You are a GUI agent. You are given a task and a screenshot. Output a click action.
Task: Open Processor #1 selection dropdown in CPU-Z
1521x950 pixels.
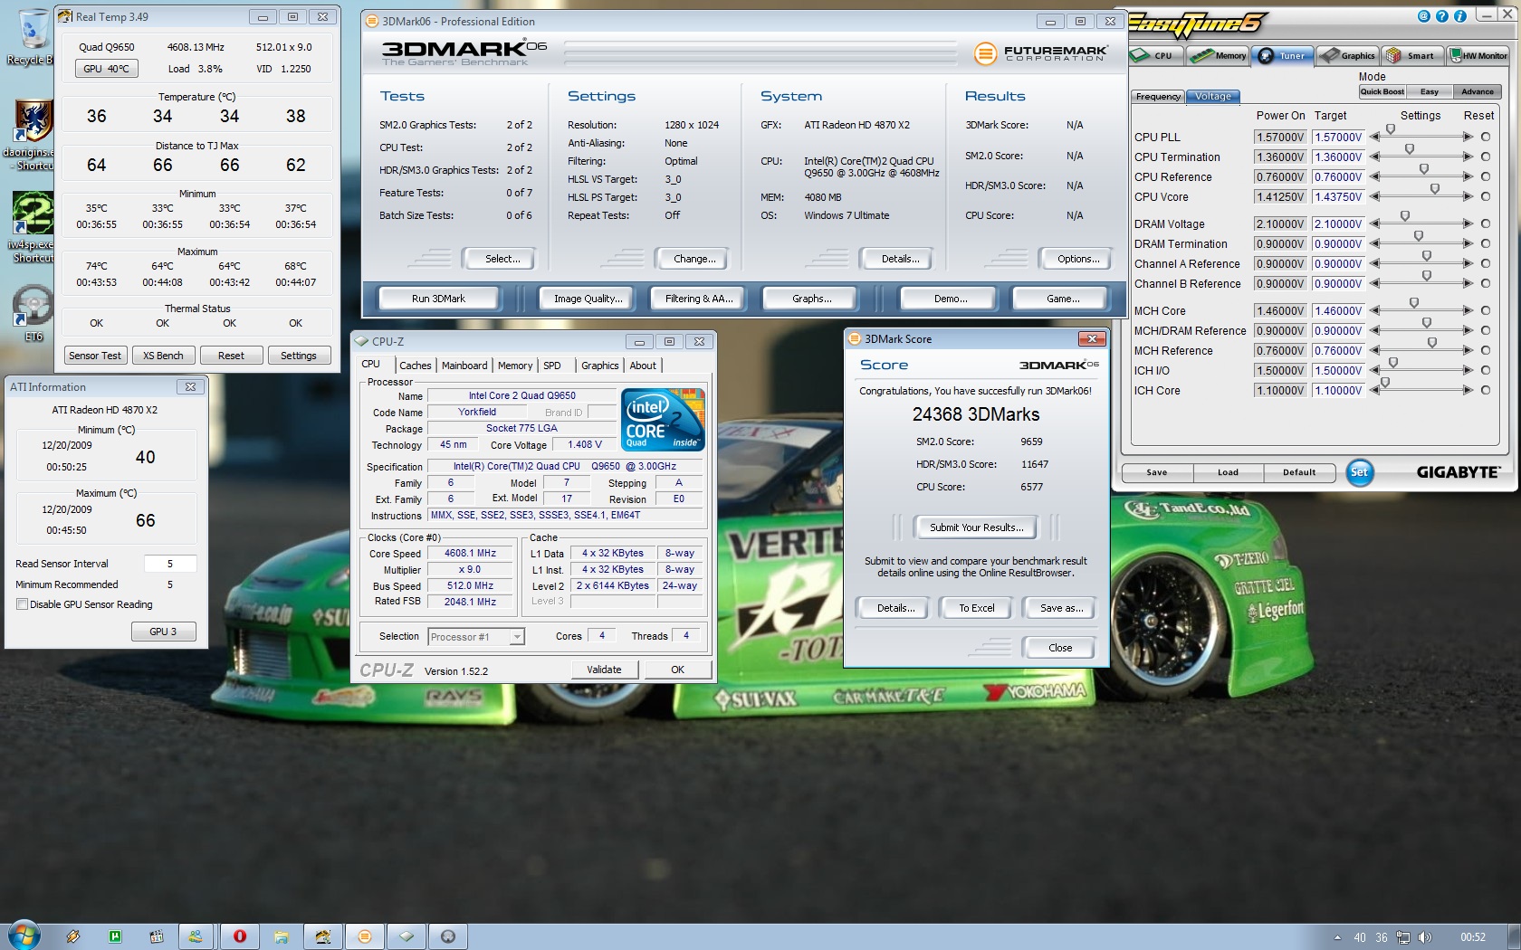(x=476, y=637)
